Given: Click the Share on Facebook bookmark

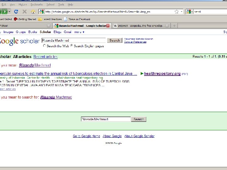Looking at the screenshot, I should coord(77,19).
